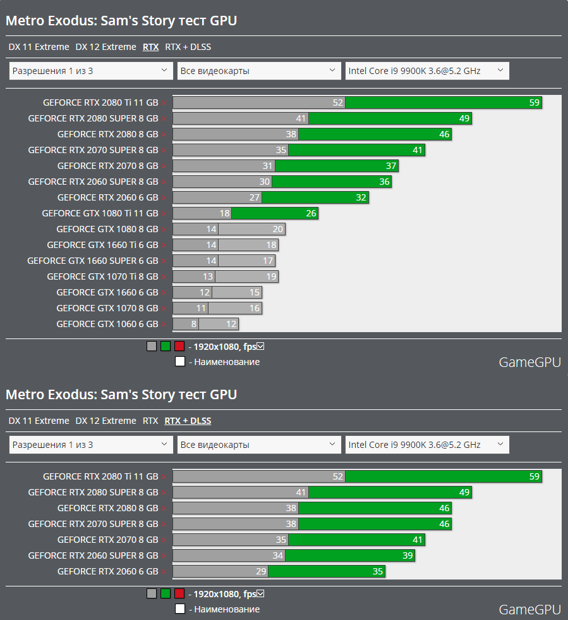Screen dimensions: 568x620
Task: Click red X beside RTX 2060 6 GB, upper chart
Action: 164,197
